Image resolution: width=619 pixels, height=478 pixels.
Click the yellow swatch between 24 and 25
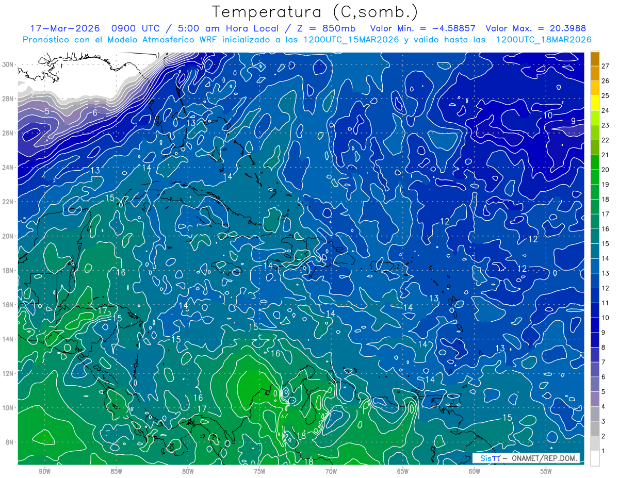595,103
